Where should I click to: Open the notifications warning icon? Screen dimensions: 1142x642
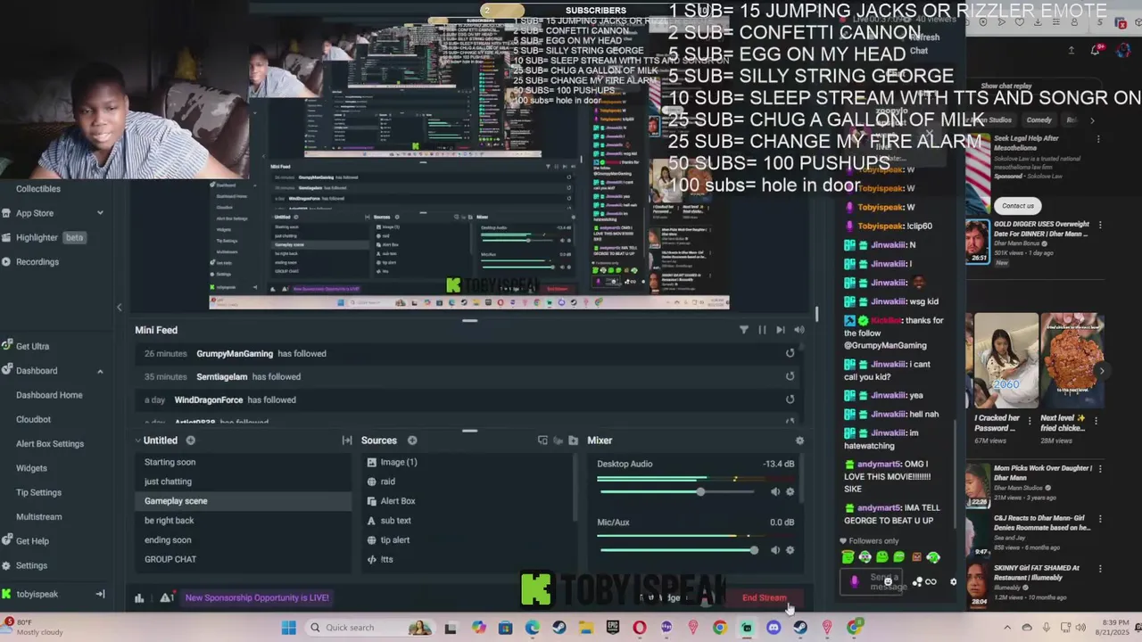[x=166, y=598]
